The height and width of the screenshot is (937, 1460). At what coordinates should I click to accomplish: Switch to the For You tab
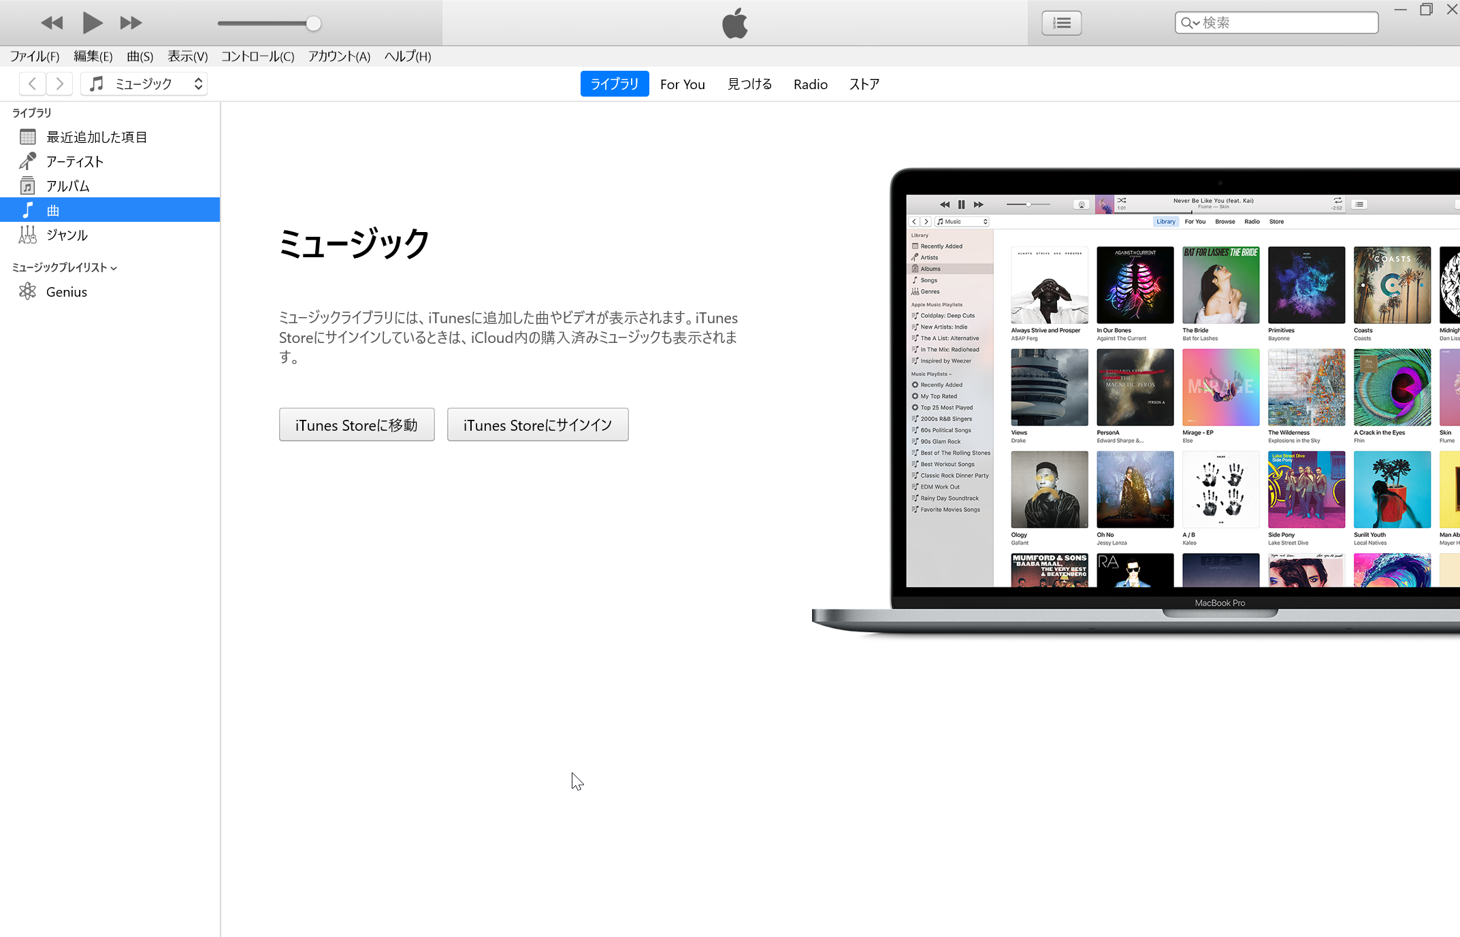coord(683,84)
